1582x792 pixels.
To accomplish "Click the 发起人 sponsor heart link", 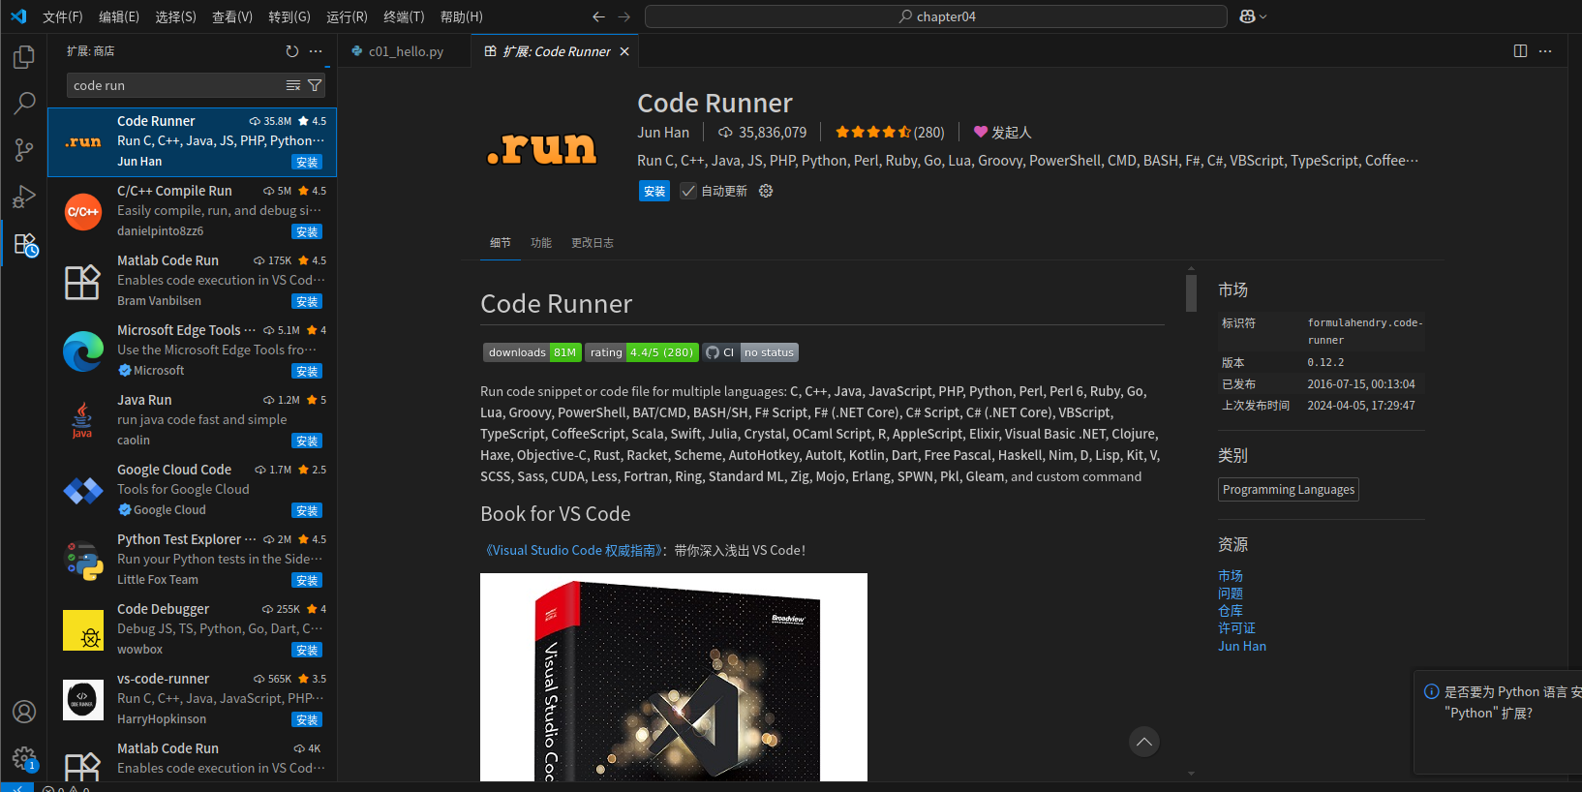I will click(x=1003, y=133).
